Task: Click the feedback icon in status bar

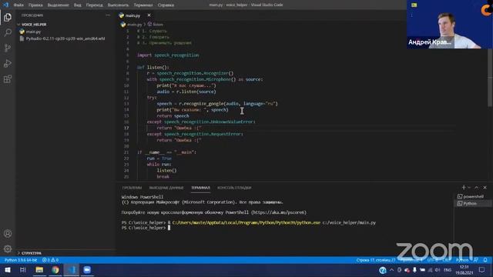Action: [476, 260]
